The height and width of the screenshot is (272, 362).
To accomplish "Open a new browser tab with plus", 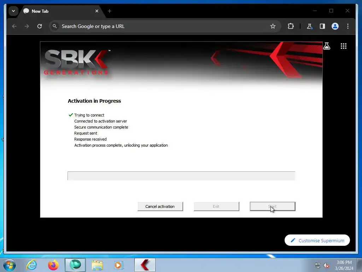I will [110, 11].
